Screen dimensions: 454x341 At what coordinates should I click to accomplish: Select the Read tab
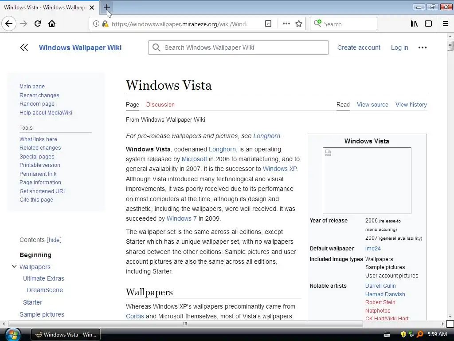[x=343, y=105]
